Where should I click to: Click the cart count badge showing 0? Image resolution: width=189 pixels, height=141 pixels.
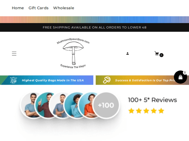pyautogui.click(x=161, y=55)
